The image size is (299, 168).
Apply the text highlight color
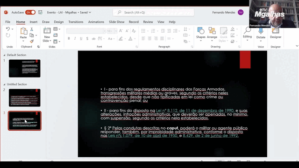tap(121, 39)
